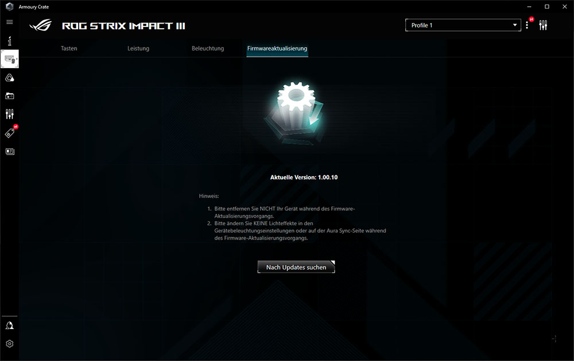Click note about NICHT removing device
This screenshot has height=361, width=574.
coord(285,212)
